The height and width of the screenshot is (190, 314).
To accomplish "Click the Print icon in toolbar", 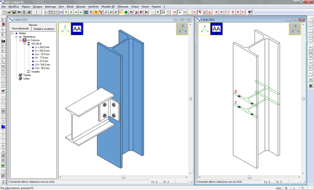I will pyautogui.click(x=29, y=12).
